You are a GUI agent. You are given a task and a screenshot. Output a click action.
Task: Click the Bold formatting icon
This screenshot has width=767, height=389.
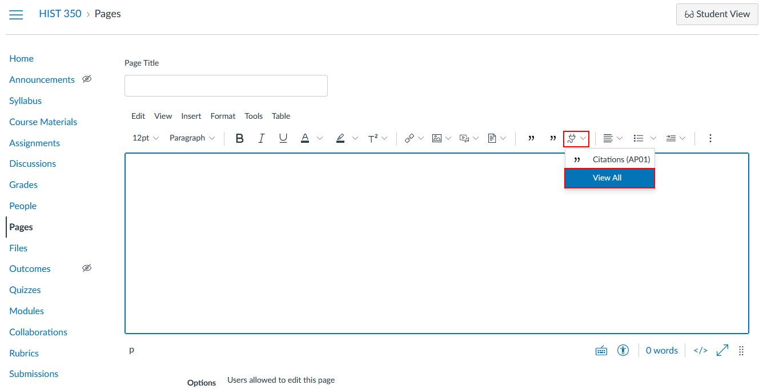tap(240, 138)
